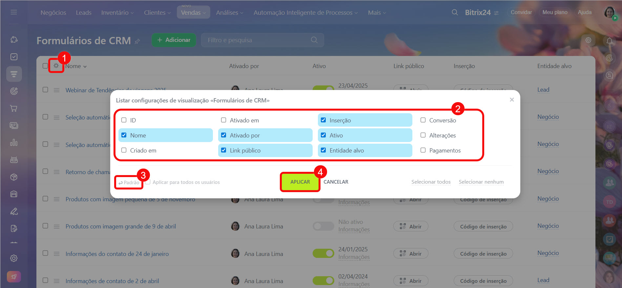This screenshot has width=622, height=288.
Task: Open the Análises dropdown in top navigation
Action: (x=229, y=12)
